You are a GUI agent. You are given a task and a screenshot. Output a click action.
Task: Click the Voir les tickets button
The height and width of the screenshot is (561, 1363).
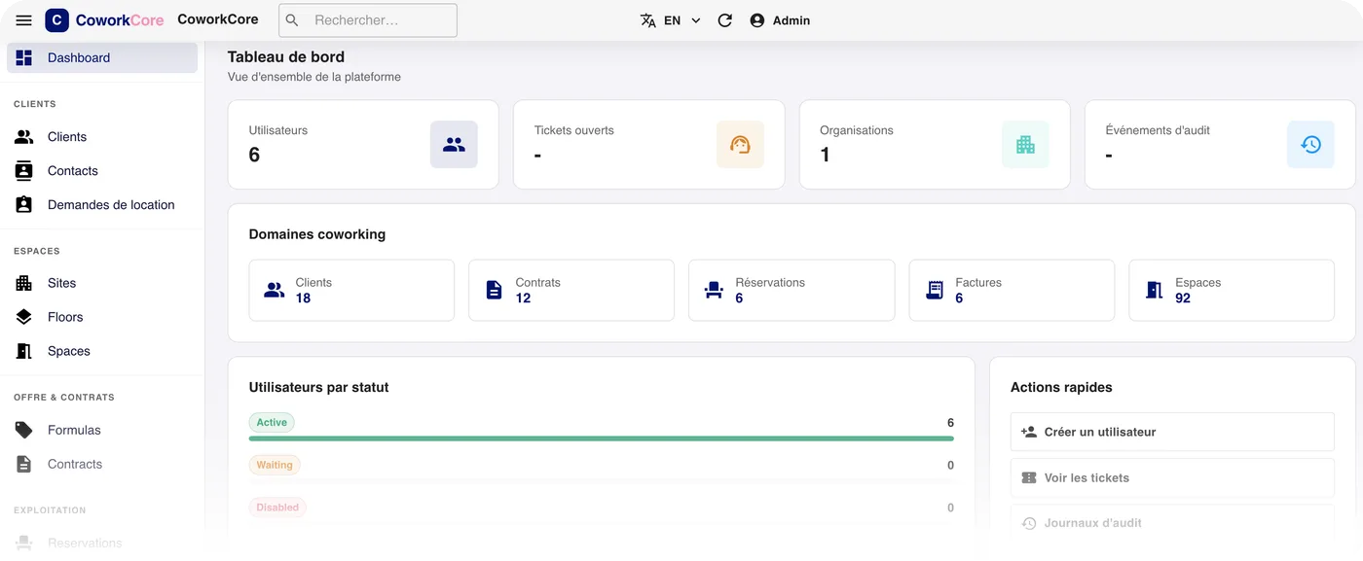click(x=1172, y=477)
